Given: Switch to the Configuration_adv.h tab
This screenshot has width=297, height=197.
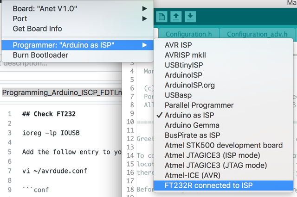Looking at the screenshot, I should click(x=257, y=34).
